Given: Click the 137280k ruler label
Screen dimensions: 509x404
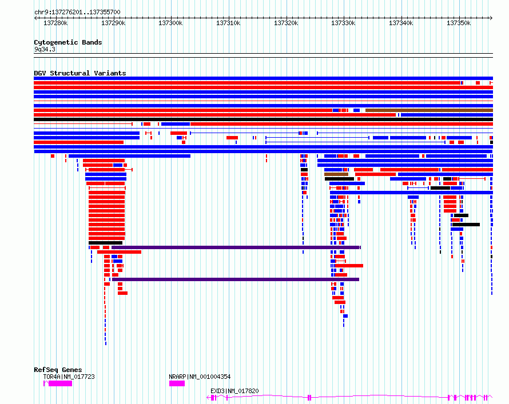Looking at the screenshot, I should (55, 23).
